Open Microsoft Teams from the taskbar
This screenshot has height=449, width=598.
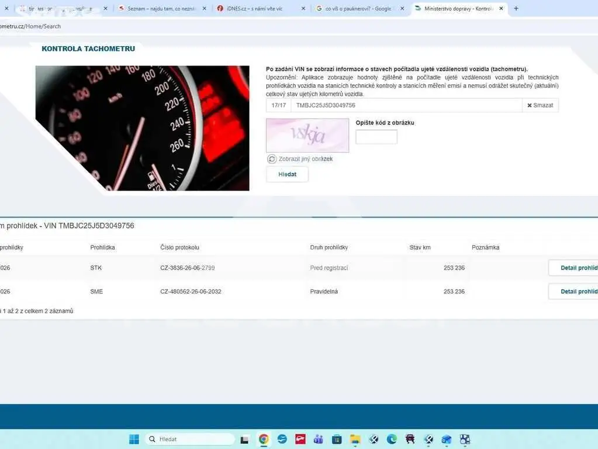click(319, 439)
